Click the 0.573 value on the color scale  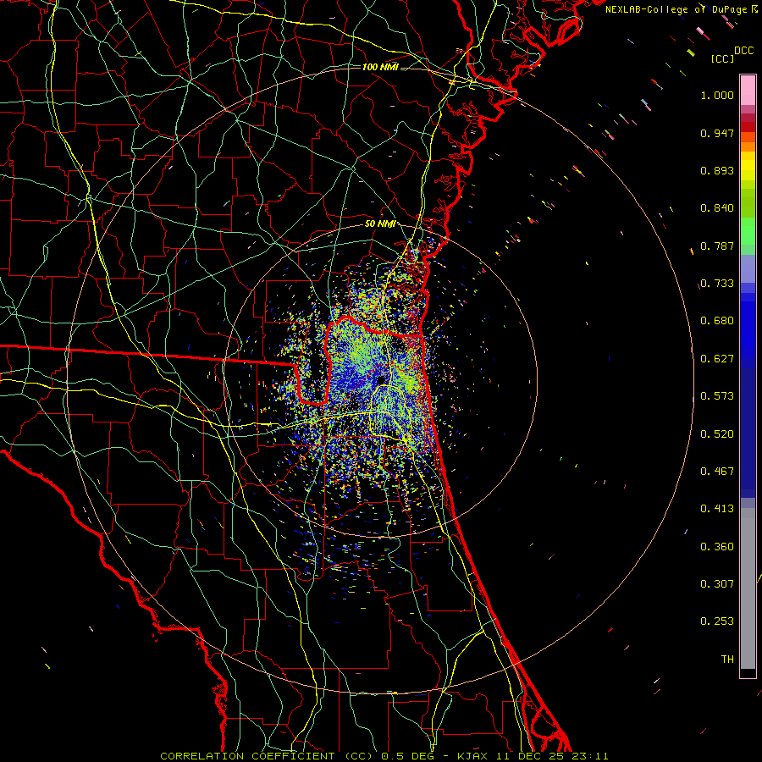click(717, 396)
